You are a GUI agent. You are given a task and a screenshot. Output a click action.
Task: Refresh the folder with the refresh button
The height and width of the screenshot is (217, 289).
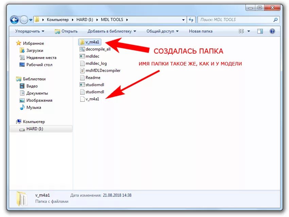point(191,20)
